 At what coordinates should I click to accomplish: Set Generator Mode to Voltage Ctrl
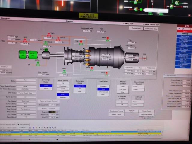coord(80,86)
